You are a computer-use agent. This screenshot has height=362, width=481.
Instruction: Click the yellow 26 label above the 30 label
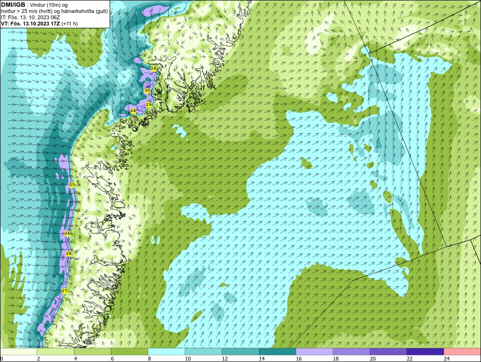[x=154, y=68]
